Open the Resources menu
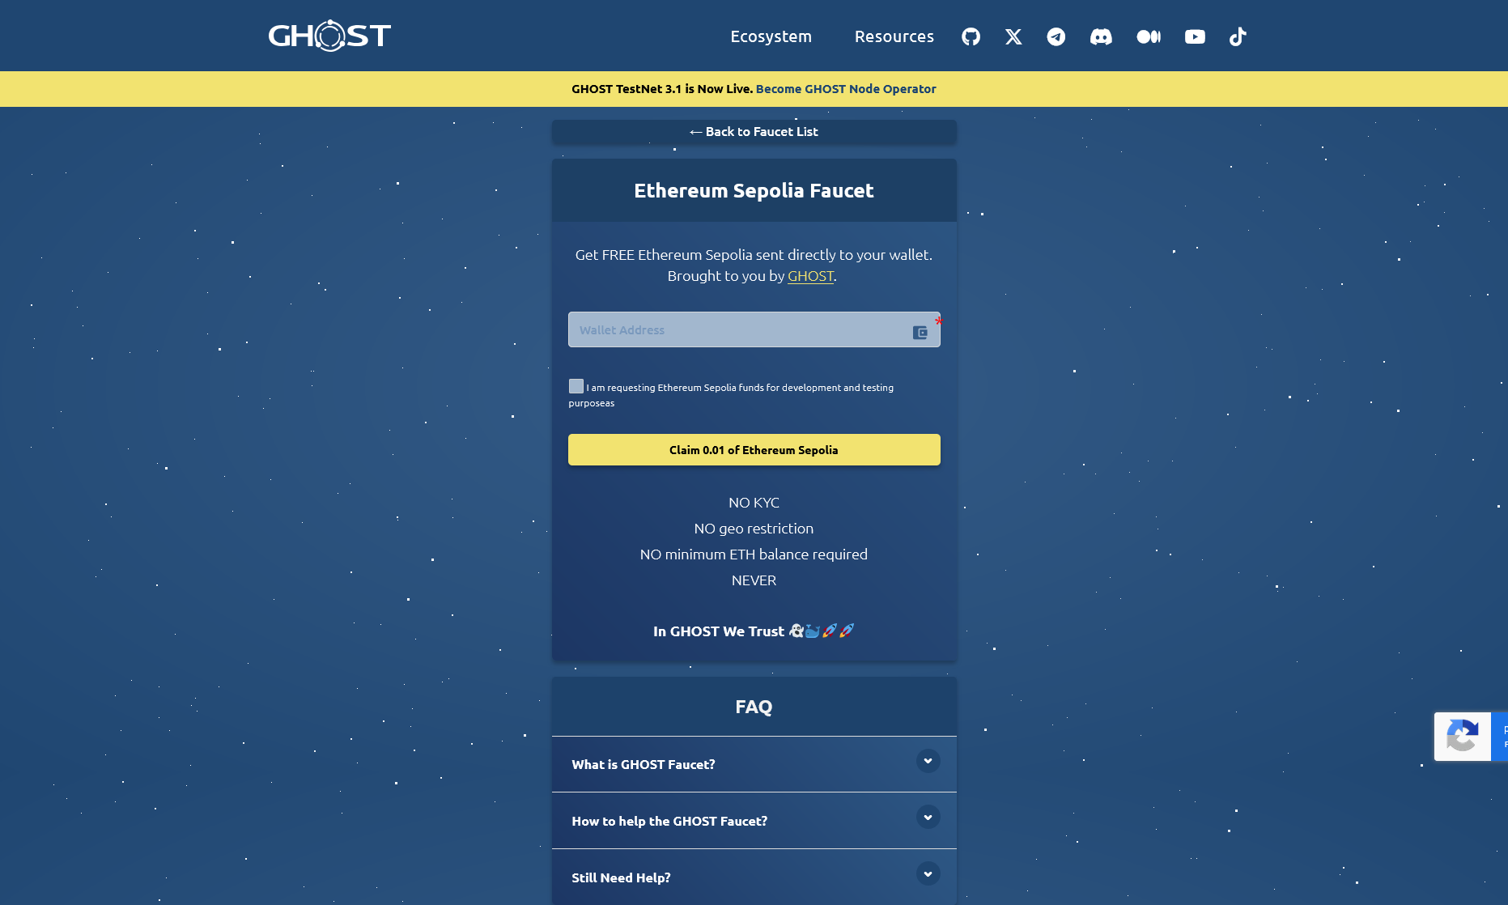 894,36
